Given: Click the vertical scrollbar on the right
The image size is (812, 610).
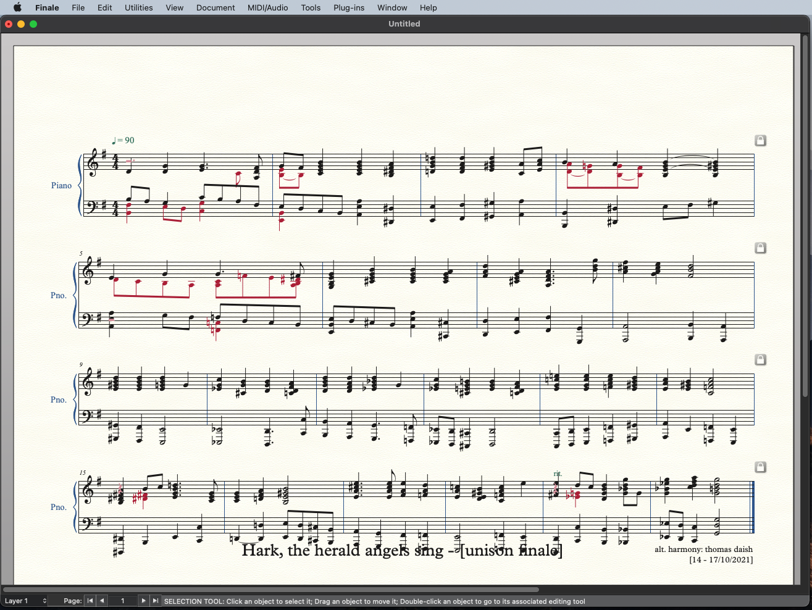Looking at the screenshot, I should [x=805, y=216].
